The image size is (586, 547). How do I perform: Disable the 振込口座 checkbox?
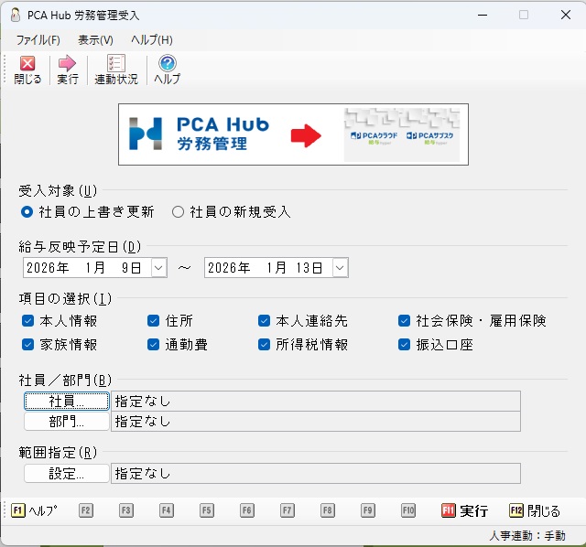point(405,345)
